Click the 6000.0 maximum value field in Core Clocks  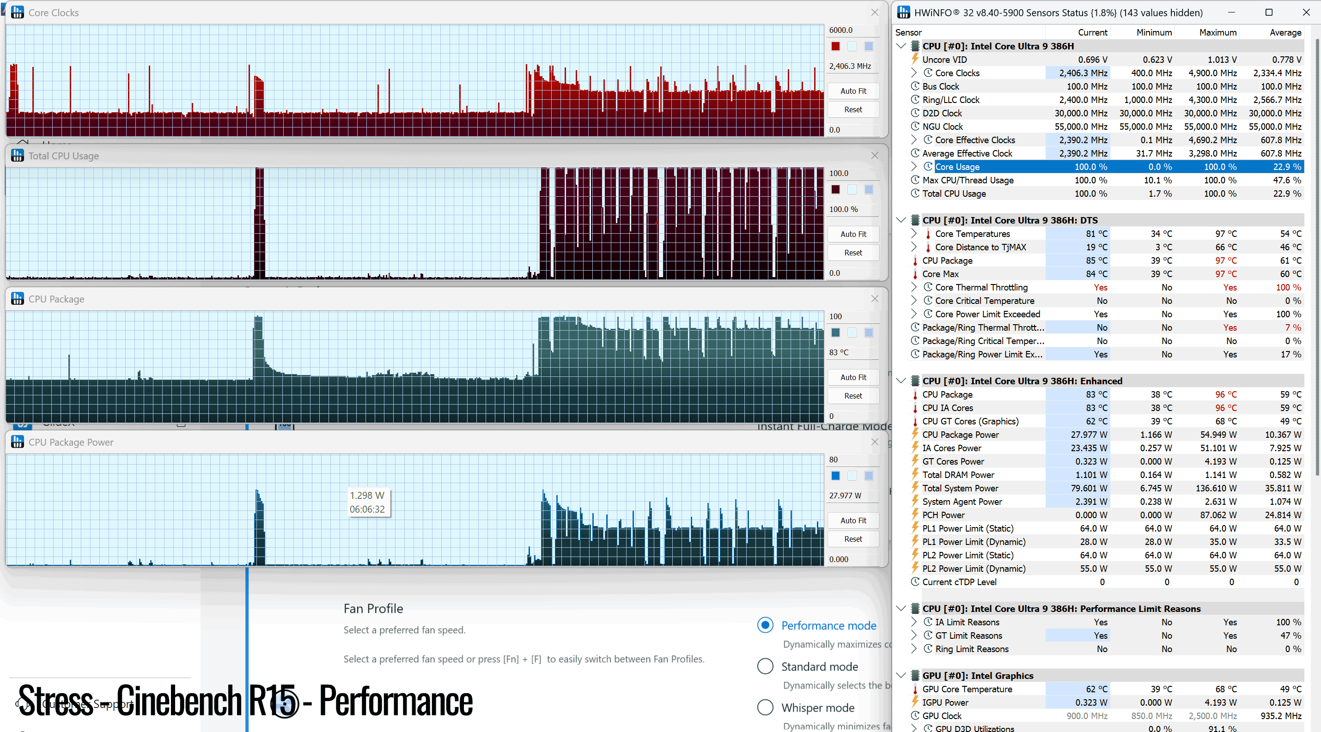pos(853,30)
